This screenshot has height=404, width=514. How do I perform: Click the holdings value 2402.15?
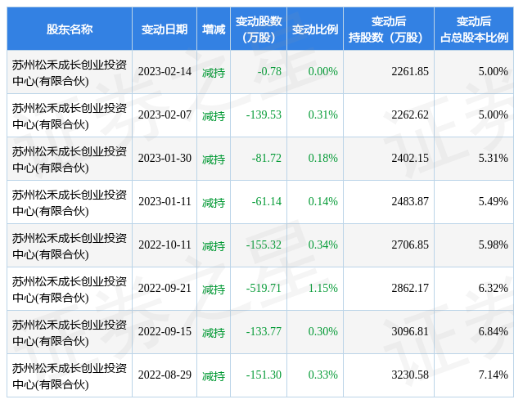(x=410, y=158)
